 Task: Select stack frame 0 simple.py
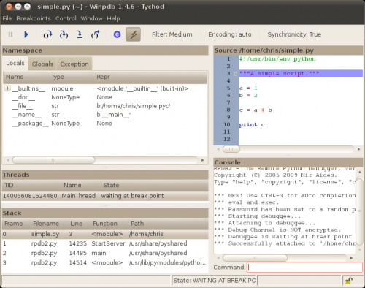click(105, 234)
